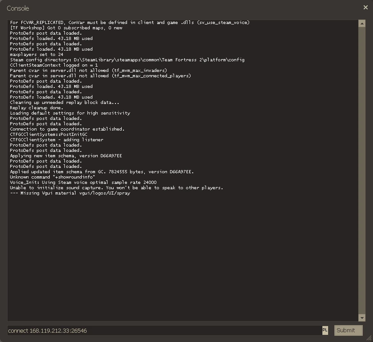Click 'Cleaning up unneeded replay block data' line
The width and height of the screenshot is (373, 342).
point(64,102)
